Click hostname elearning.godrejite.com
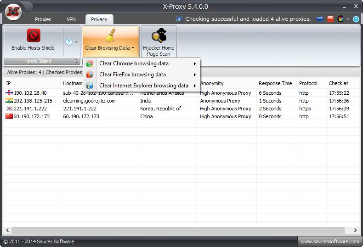 click(x=89, y=101)
